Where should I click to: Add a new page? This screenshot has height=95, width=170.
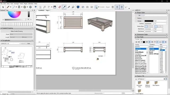pyautogui.click(x=83, y=7)
